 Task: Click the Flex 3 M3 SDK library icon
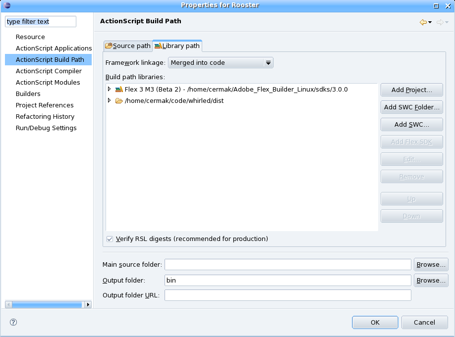[118, 90]
